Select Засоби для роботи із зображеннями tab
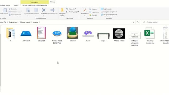This screenshot has width=169, height=95. click(35, 5)
